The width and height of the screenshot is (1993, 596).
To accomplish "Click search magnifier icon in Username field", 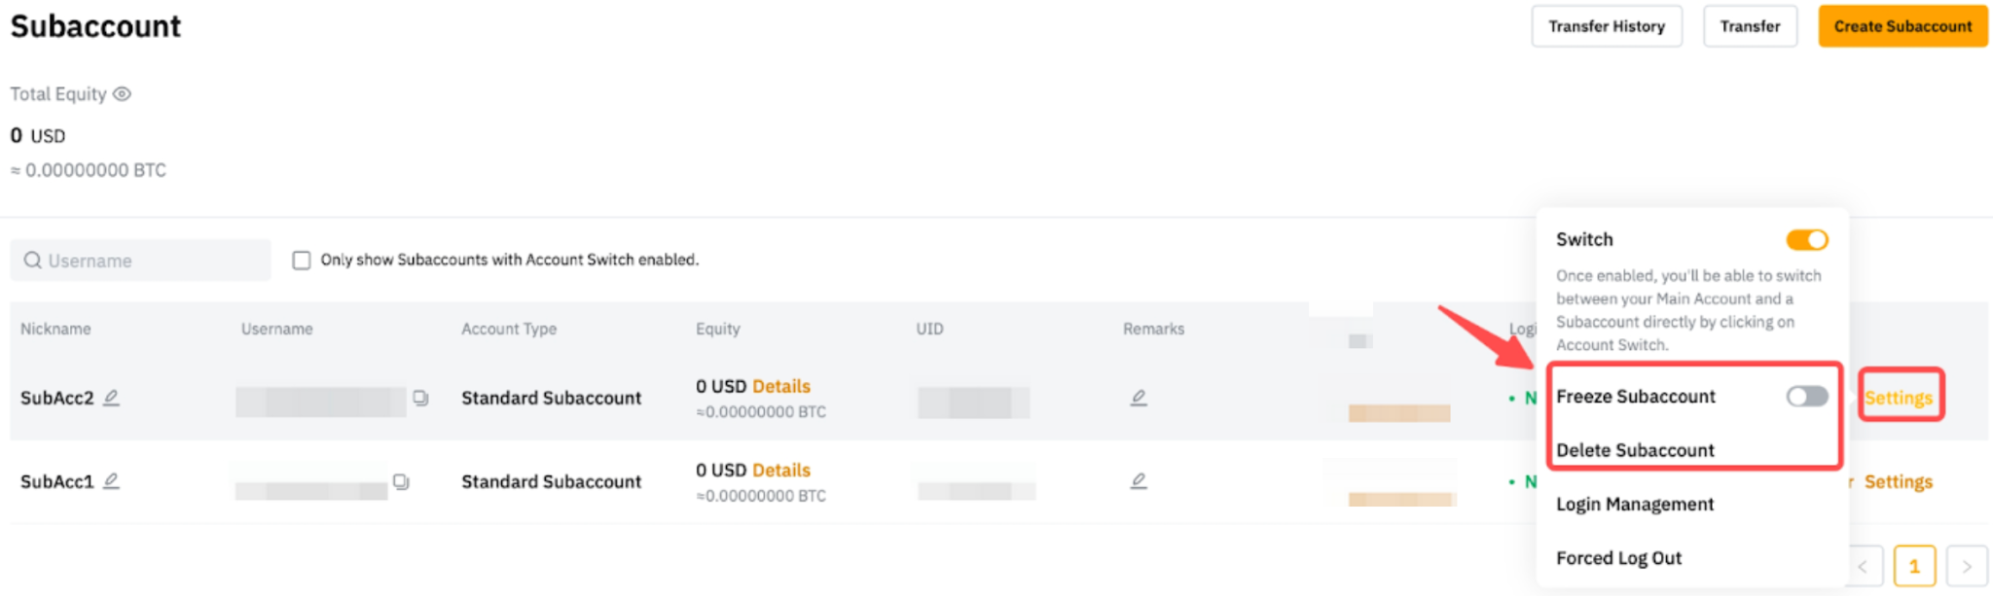I will point(33,261).
